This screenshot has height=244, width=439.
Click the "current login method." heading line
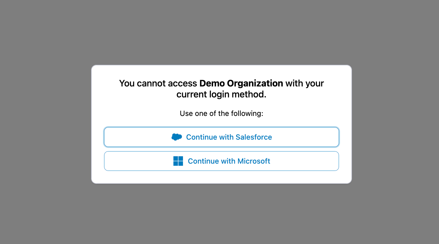click(x=221, y=94)
